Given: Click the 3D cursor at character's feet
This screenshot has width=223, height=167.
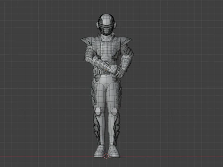Looking at the screenshot, I should (x=106, y=156).
